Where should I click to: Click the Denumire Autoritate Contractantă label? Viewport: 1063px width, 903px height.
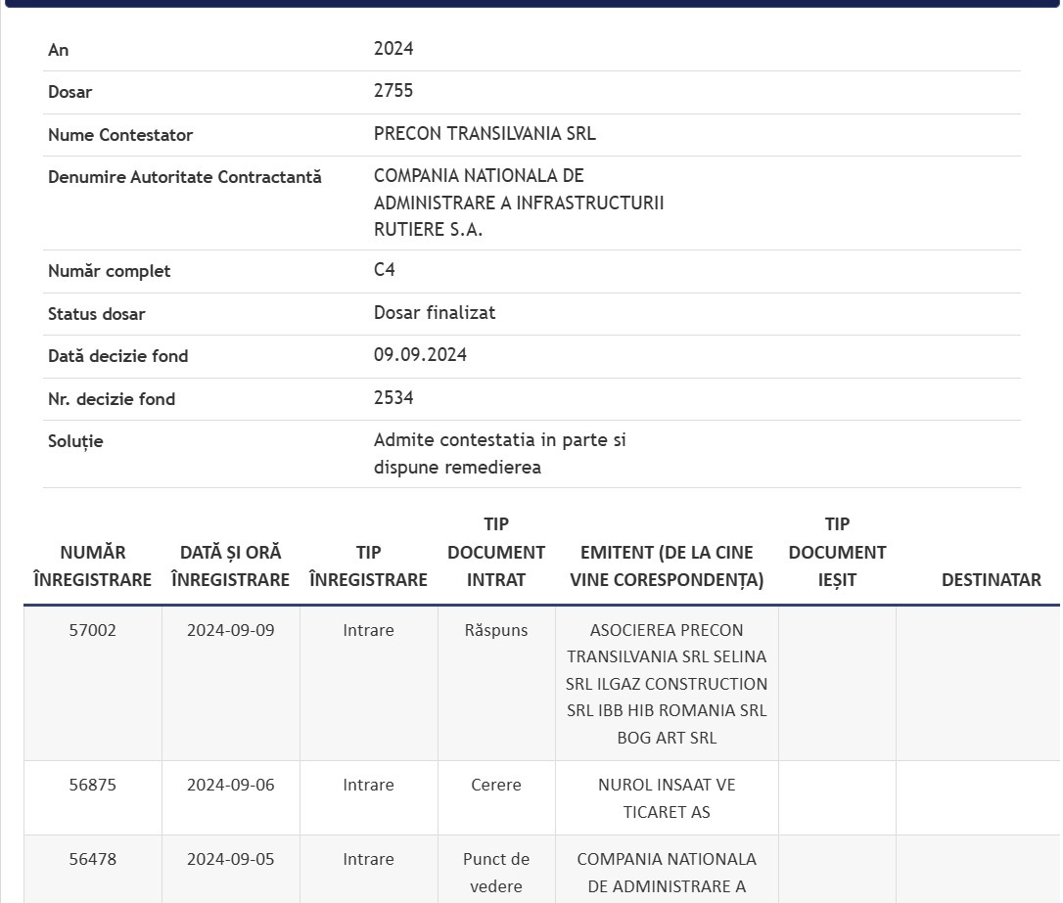click(184, 177)
